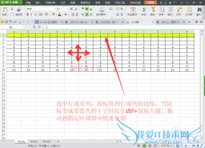Apply percent style with % icon

122,9
